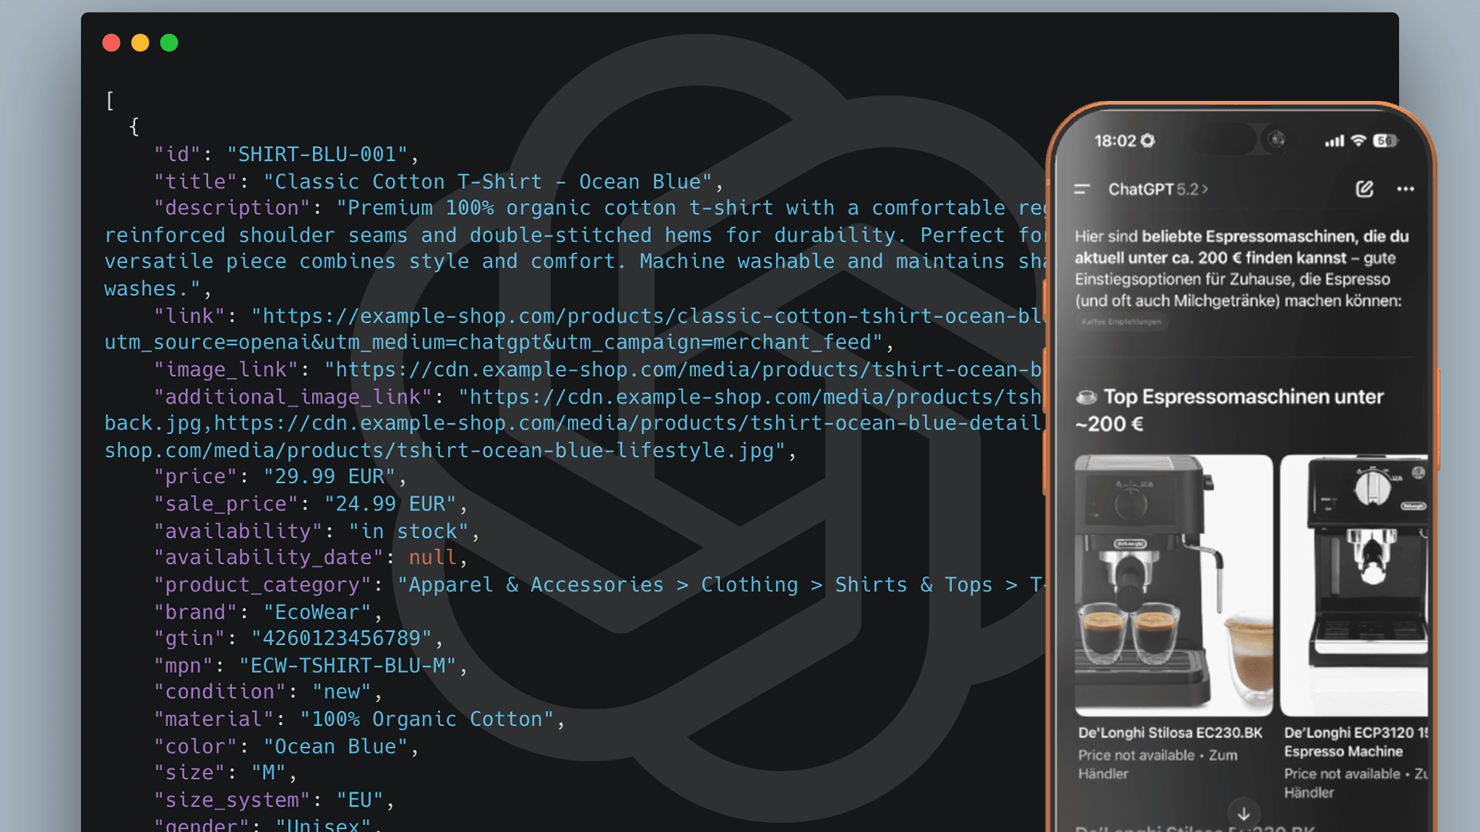This screenshot has height=832, width=1480.
Task: Tap the gear icon beside the 18:02 clock
Action: pyautogui.click(x=1148, y=140)
